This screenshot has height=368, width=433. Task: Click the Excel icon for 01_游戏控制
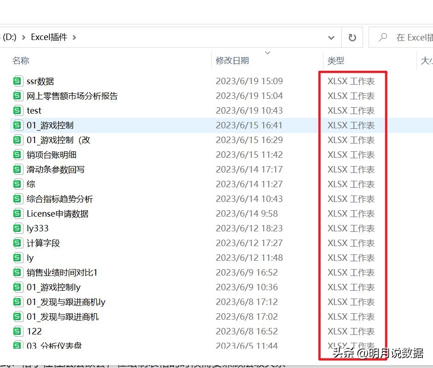(17, 125)
